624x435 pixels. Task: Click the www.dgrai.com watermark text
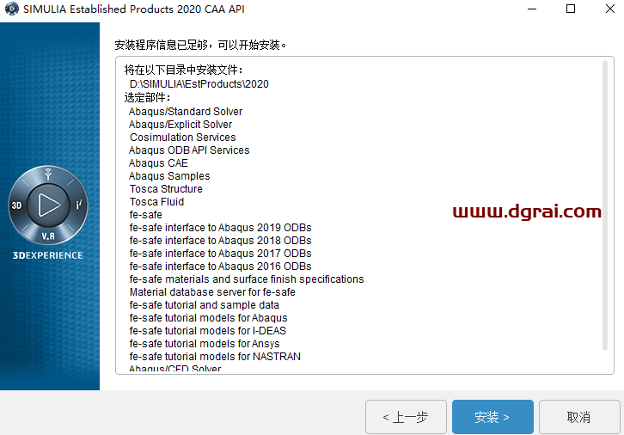(x=526, y=211)
